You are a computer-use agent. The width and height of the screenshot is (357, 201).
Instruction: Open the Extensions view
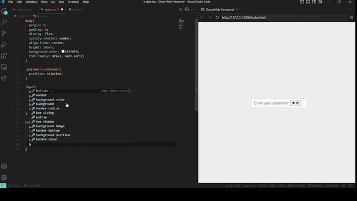[x=4, y=56]
